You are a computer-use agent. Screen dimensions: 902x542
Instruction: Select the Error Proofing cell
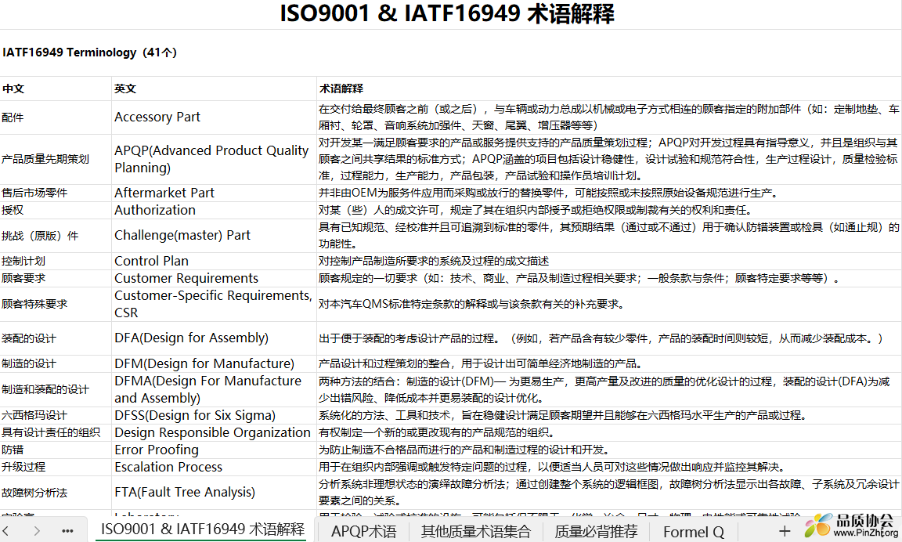(x=214, y=450)
